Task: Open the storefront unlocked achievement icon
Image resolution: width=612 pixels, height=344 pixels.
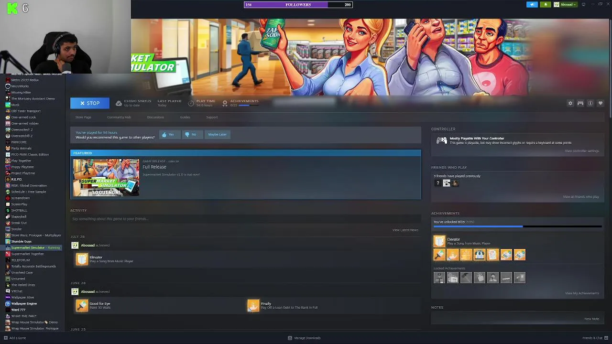Action: click(x=479, y=255)
